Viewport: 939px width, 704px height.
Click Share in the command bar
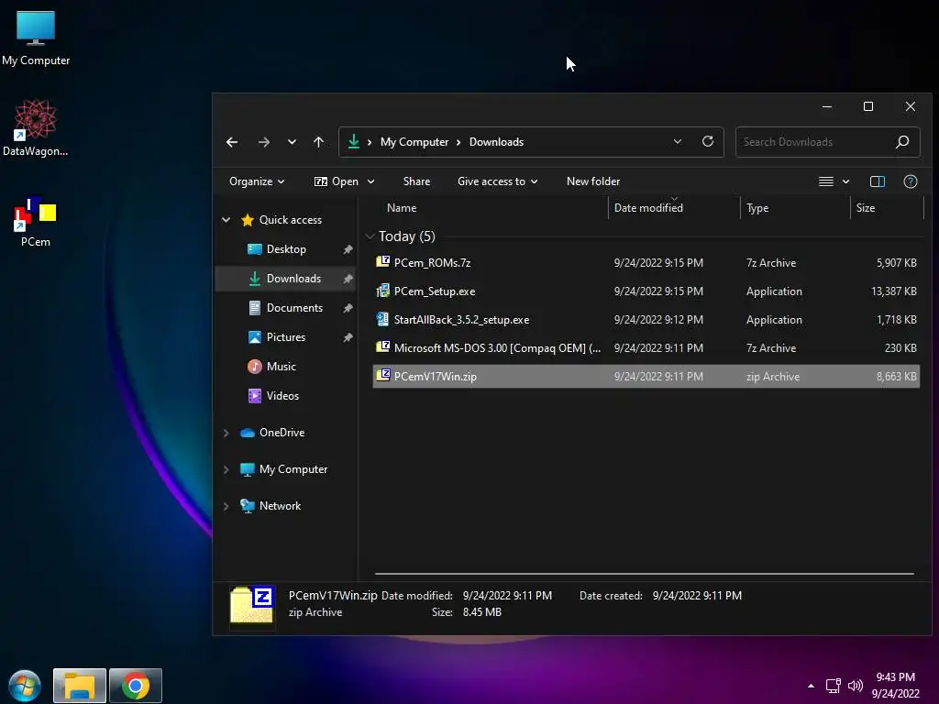pos(417,181)
